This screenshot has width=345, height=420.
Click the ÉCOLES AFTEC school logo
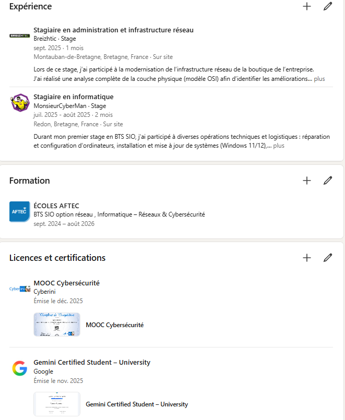tap(19, 211)
